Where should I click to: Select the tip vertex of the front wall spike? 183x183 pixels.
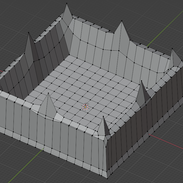pos(48,93)
